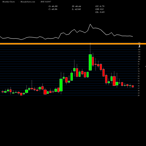The width and height of the screenshot is (146, 146).
Task: Click the 41 price axis label
Action: [x=139, y=88]
